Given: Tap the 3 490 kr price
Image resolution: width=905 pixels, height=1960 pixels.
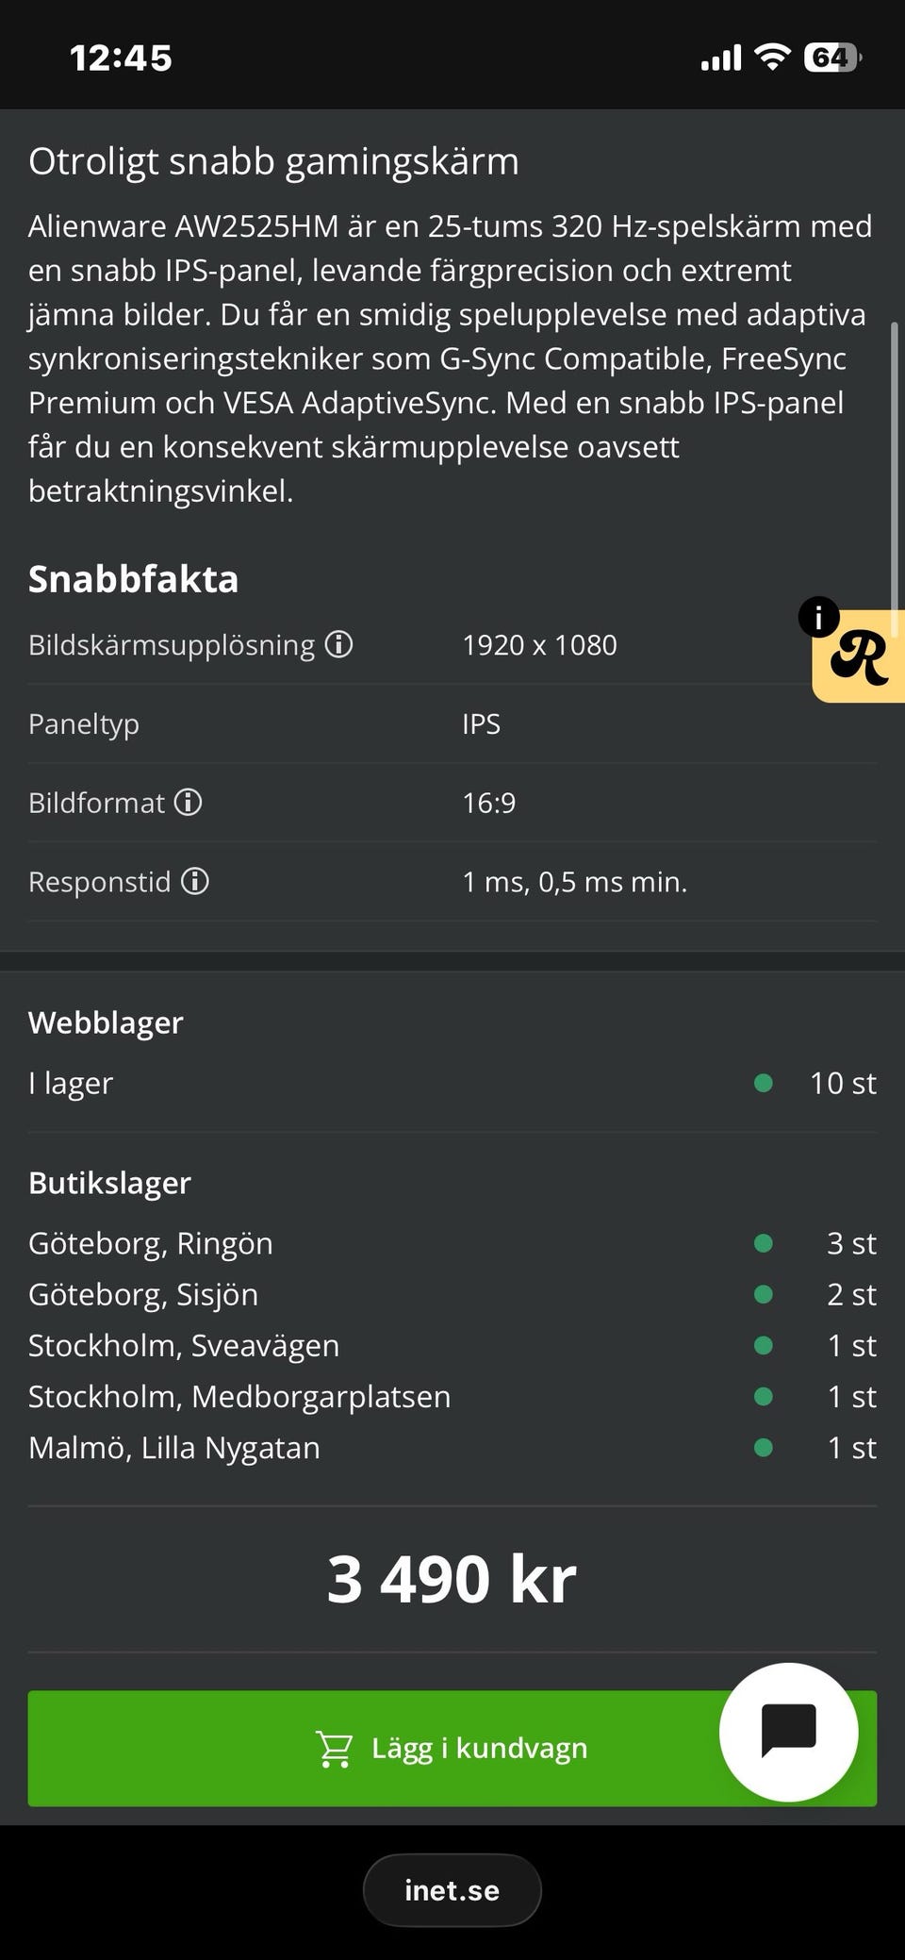Looking at the screenshot, I should (x=452, y=1579).
